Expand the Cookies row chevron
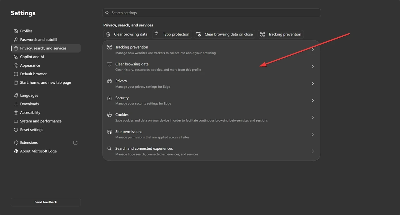 (312, 117)
